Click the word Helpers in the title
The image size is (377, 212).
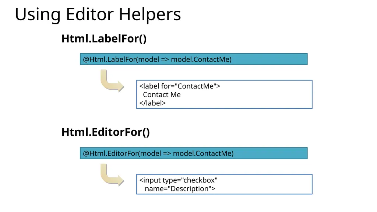[x=150, y=14]
